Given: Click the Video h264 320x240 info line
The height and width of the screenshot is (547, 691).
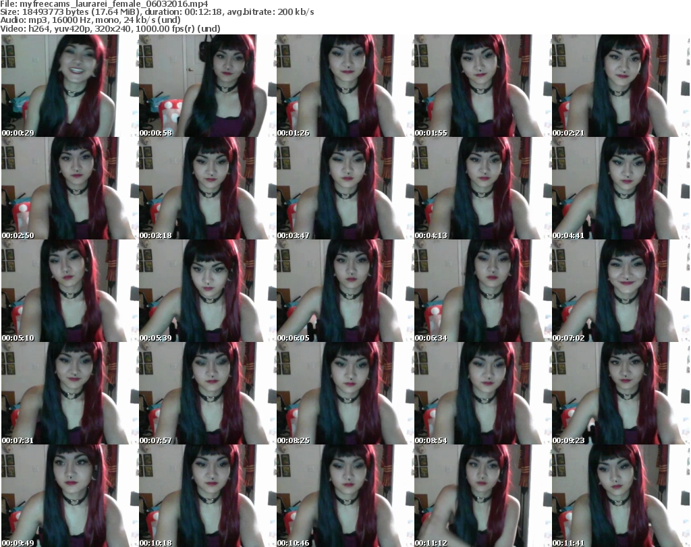Looking at the screenshot, I should 110,28.
